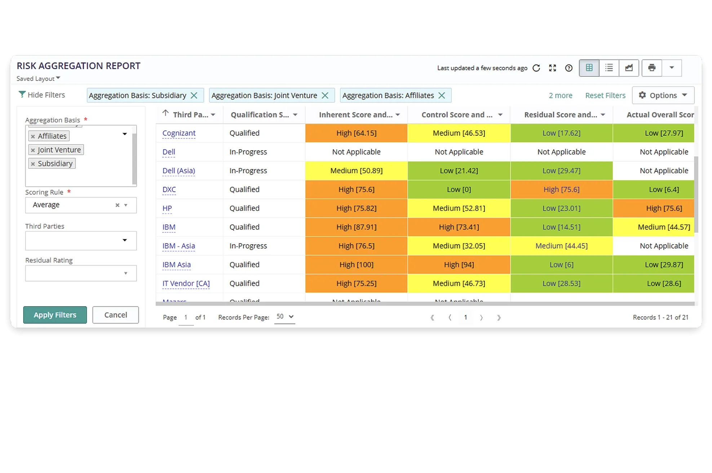The image size is (712, 473).
Task: Remove Aggregation Basis: Joint Venture filter chip
Action: point(325,95)
